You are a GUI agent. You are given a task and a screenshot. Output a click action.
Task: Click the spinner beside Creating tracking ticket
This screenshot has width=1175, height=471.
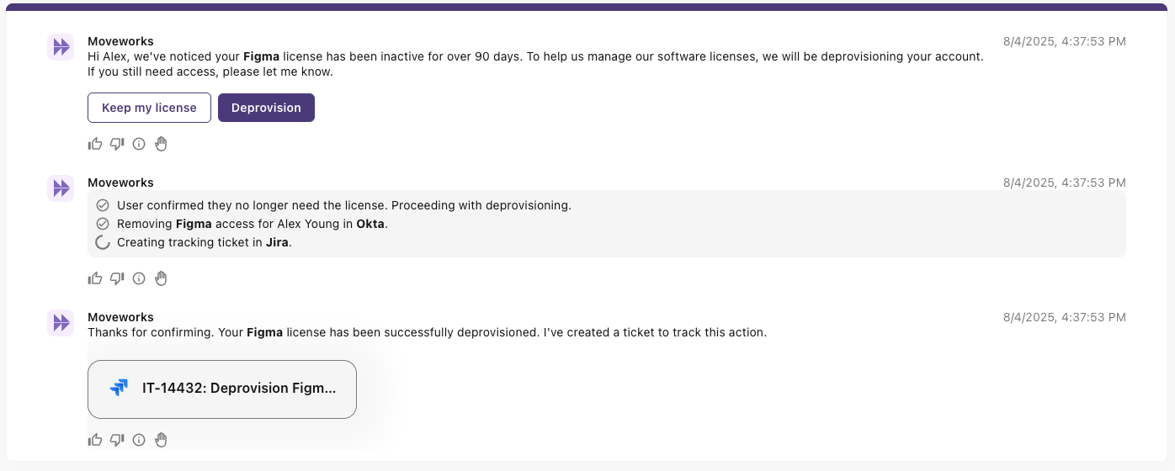[x=103, y=243]
